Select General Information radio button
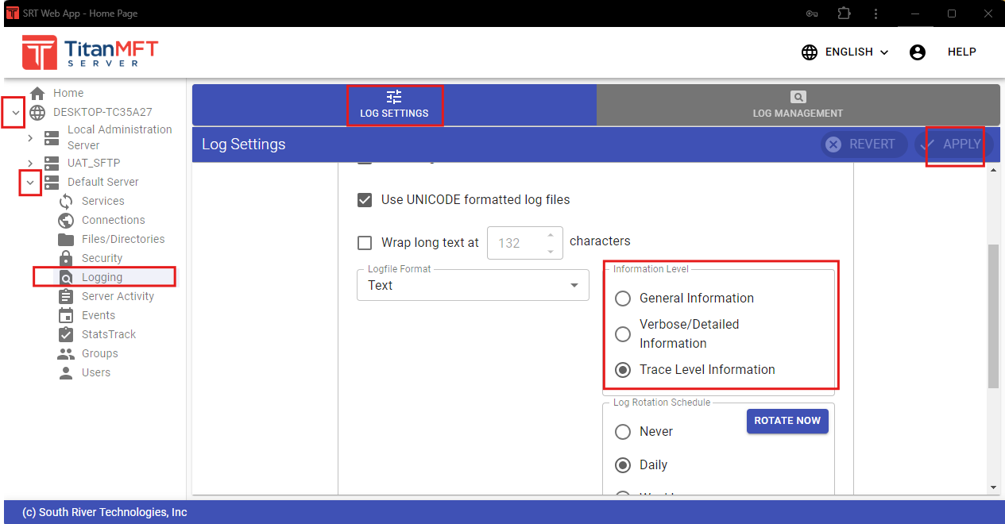Screen dimensions: 1005x524 [x=624, y=299]
